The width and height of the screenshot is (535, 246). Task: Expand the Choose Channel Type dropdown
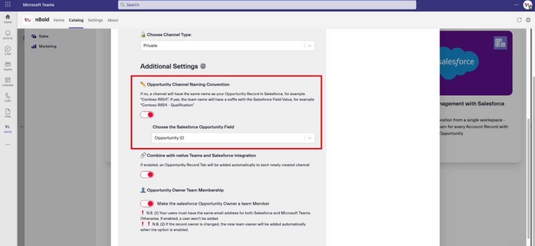227,46
